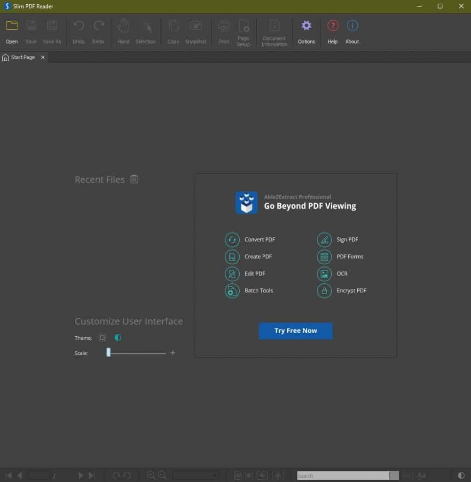This screenshot has height=482, width=471.
Task: Close the Start Page tab
Action: coord(43,57)
